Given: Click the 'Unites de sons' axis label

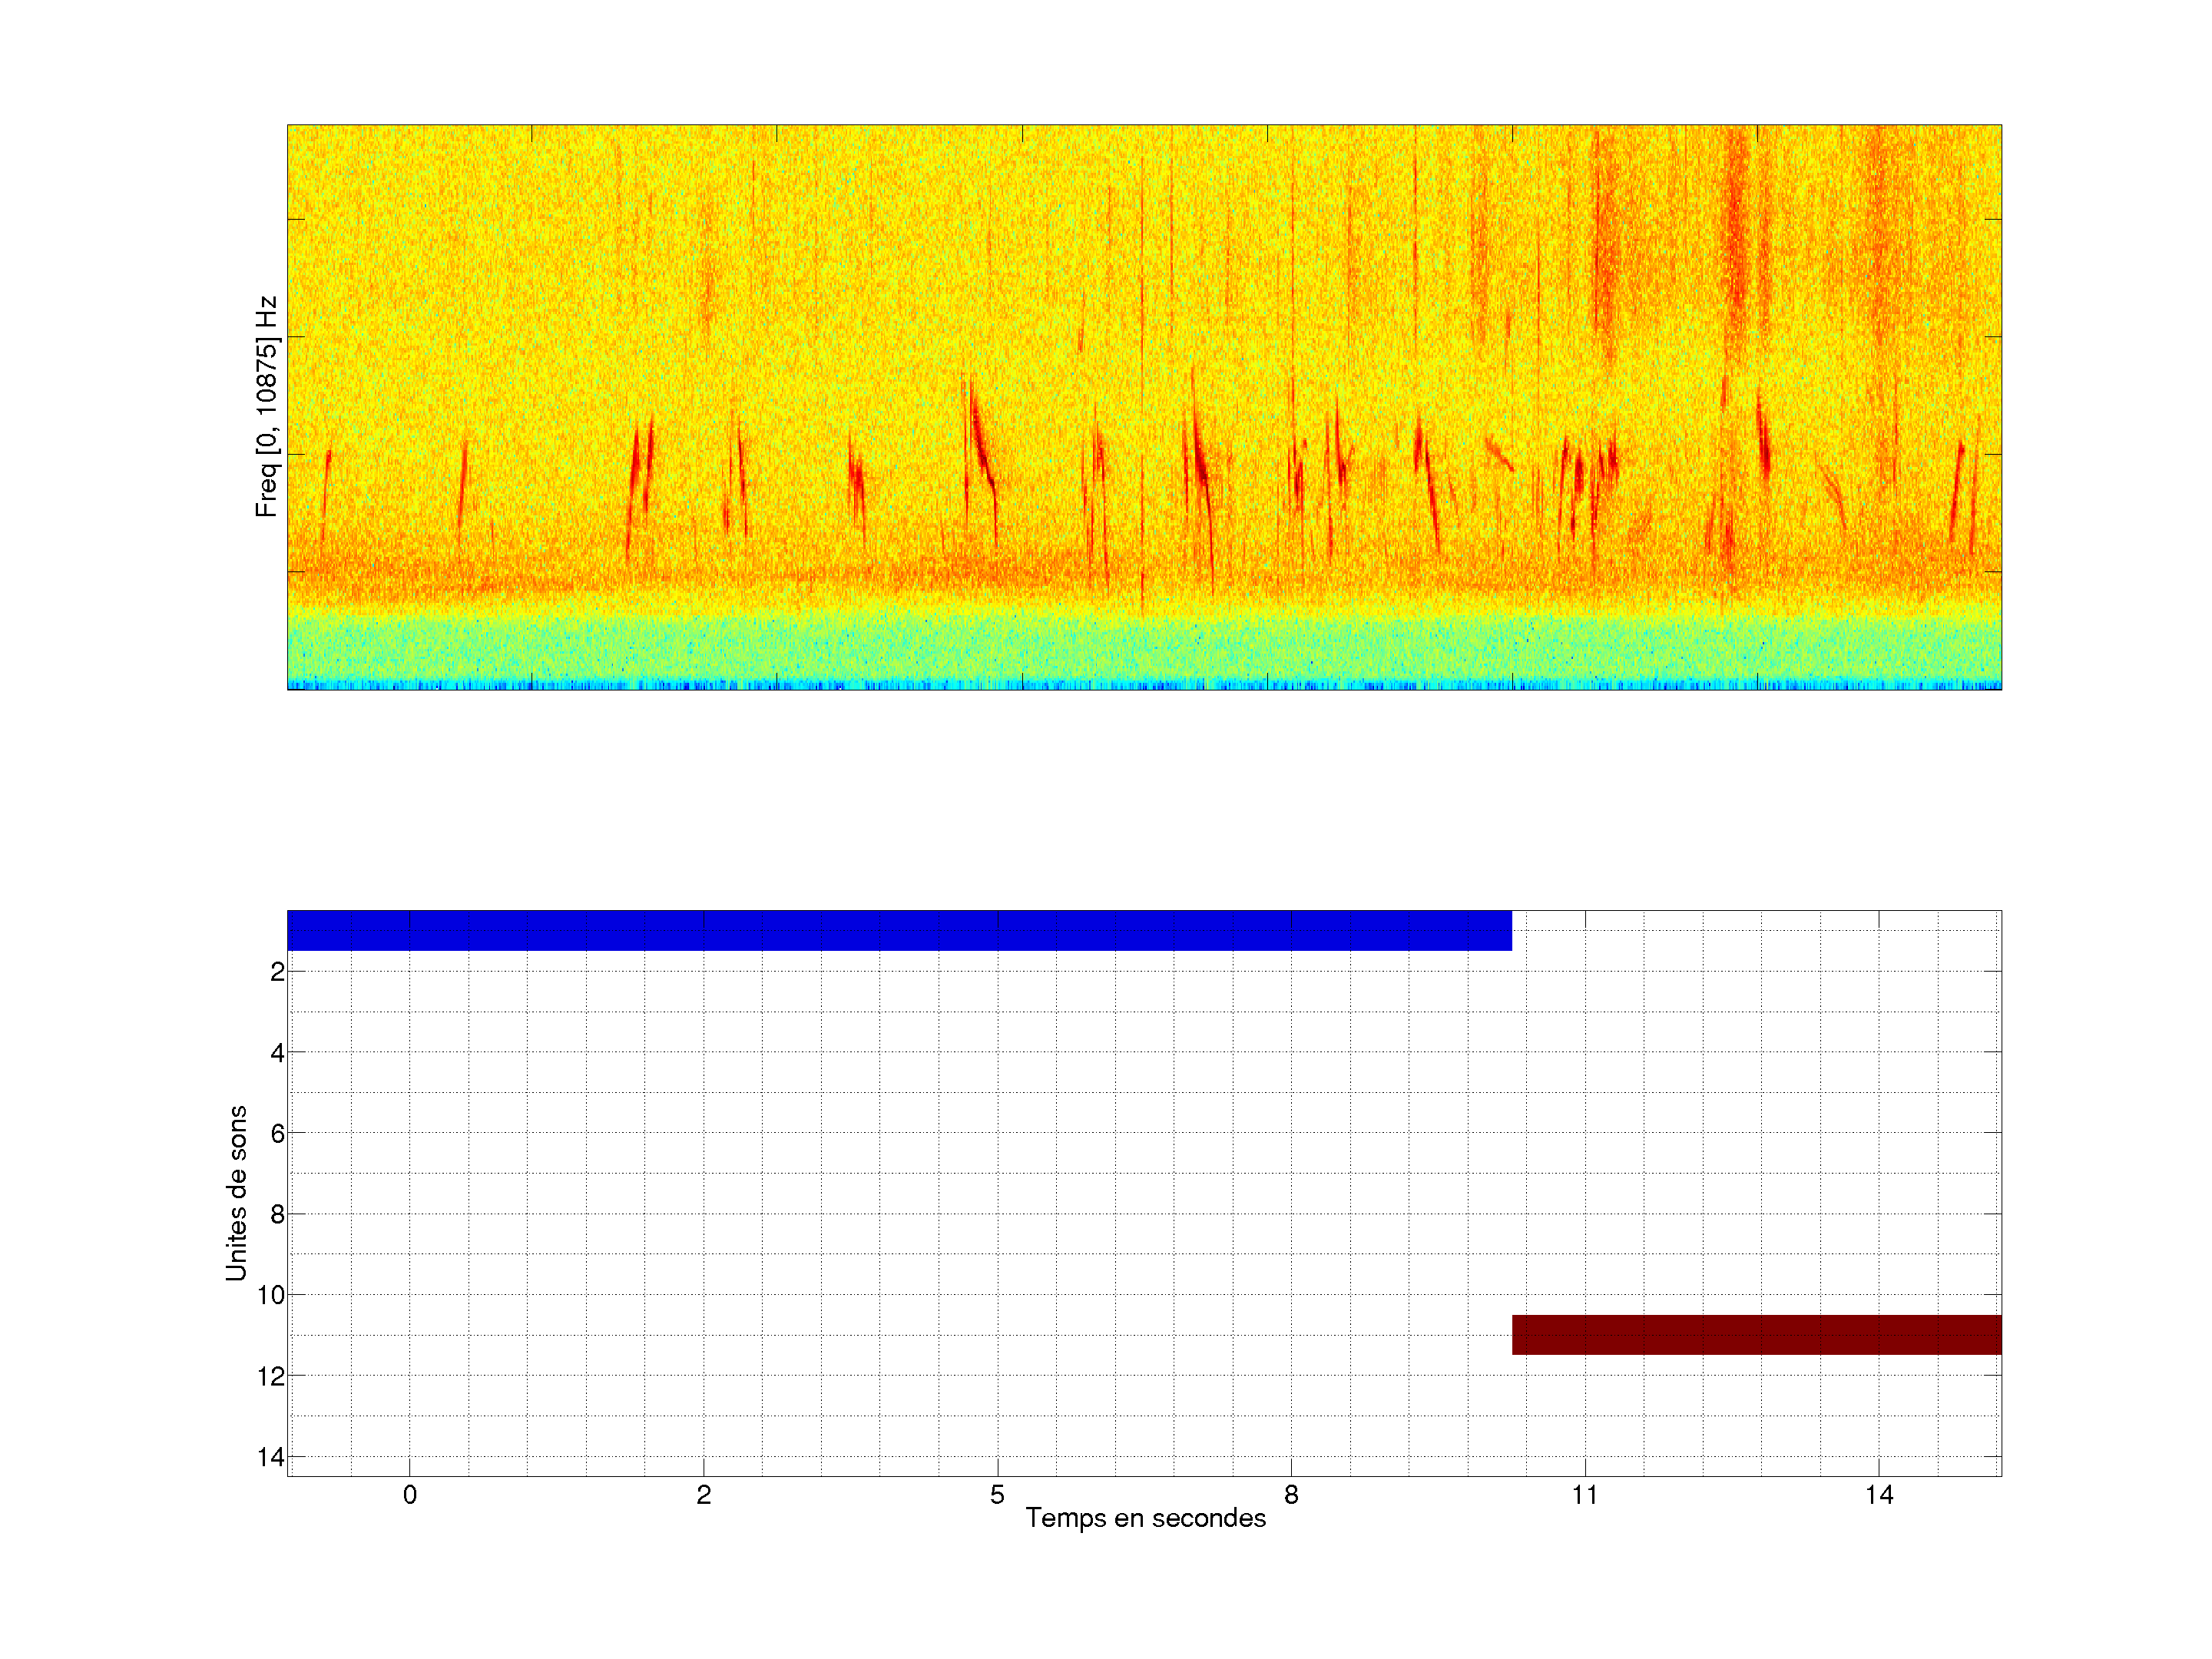Looking at the screenshot, I should click(236, 1193).
